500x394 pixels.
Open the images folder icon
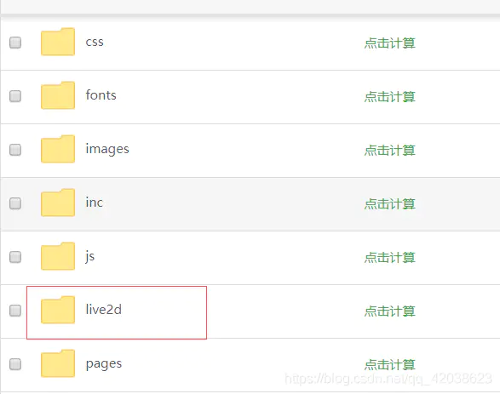coord(58,149)
